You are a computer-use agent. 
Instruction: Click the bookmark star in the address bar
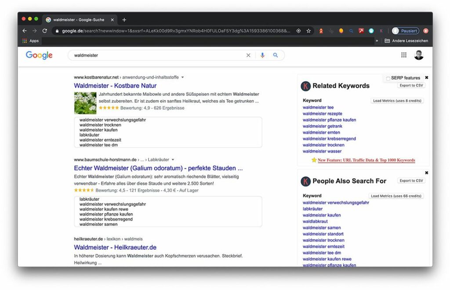[x=308, y=31]
